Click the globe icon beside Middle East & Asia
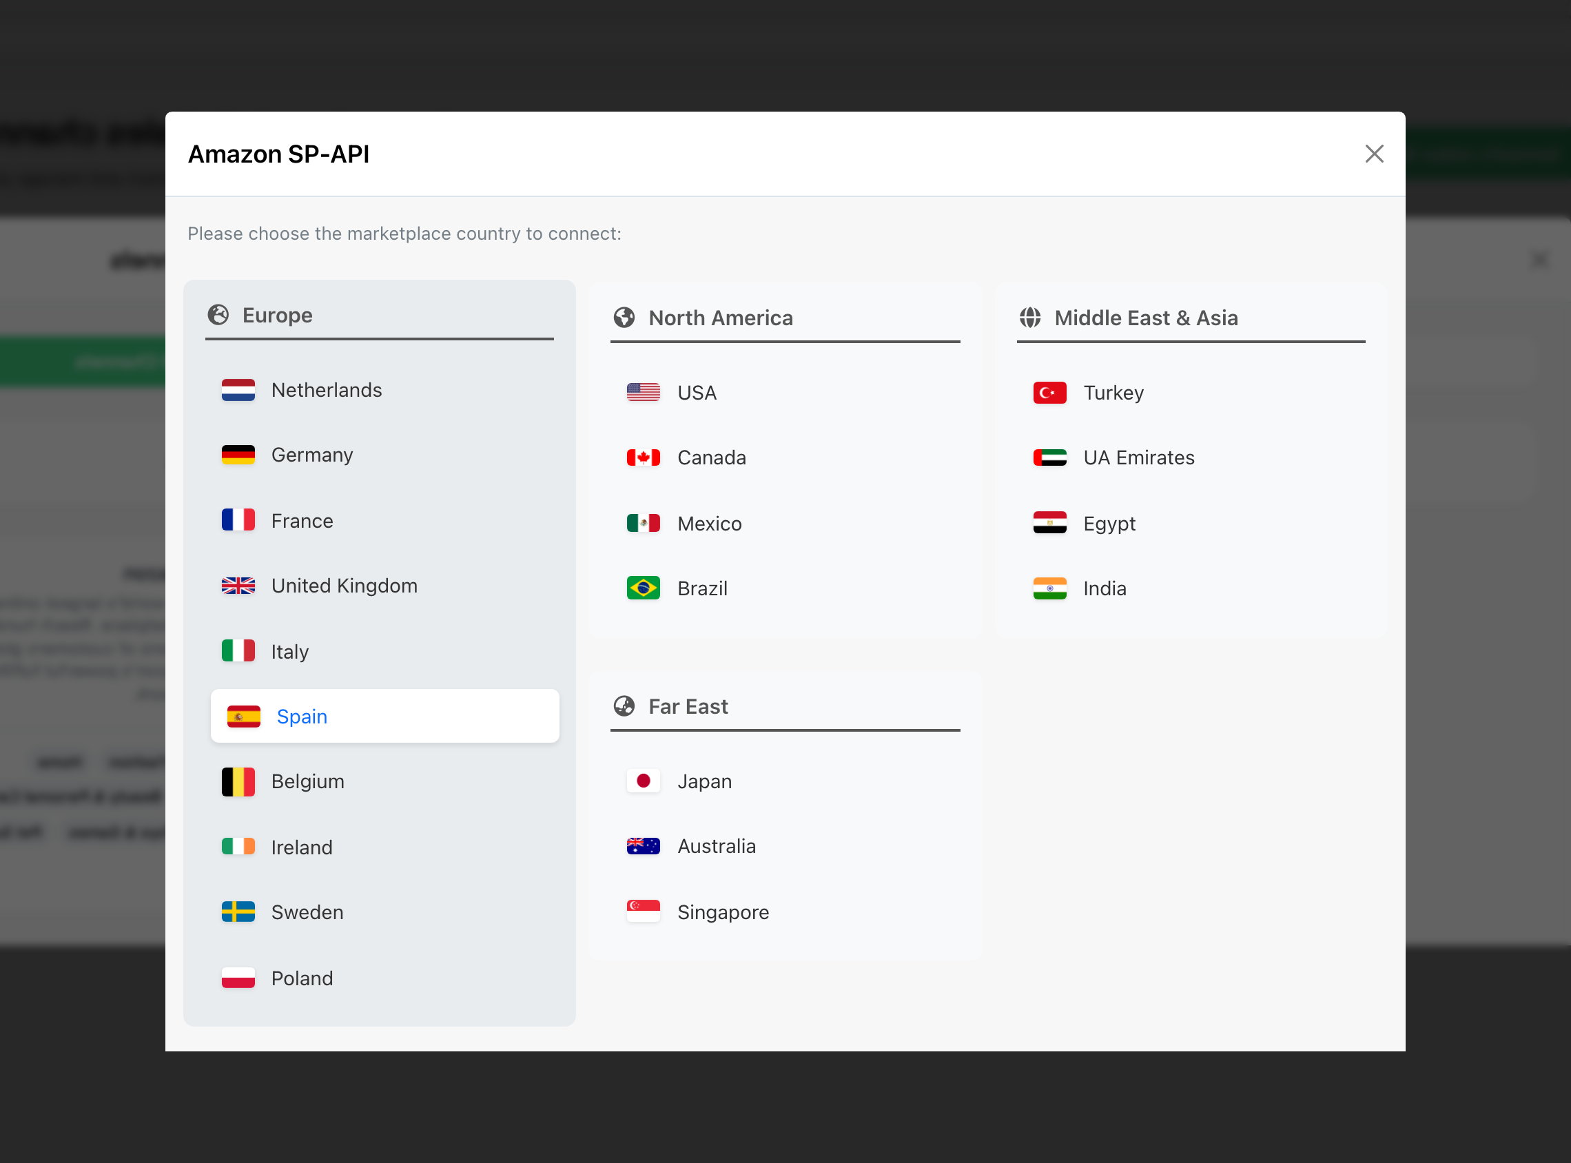The width and height of the screenshot is (1571, 1163). tap(1029, 318)
